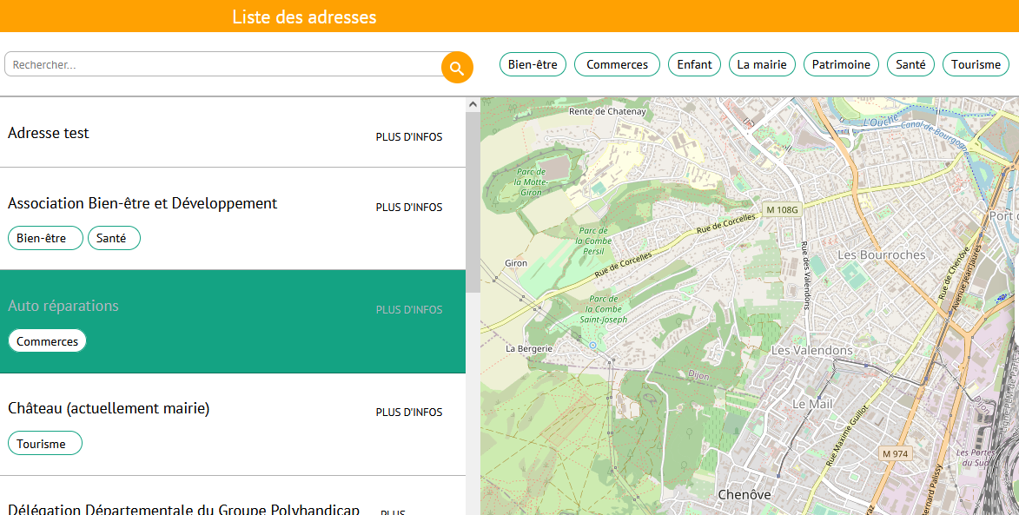Toggle the Enfant category filter
Screen dimensions: 1019x515
694,63
